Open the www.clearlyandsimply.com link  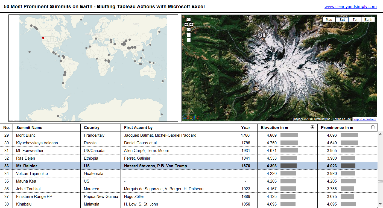coord(350,7)
